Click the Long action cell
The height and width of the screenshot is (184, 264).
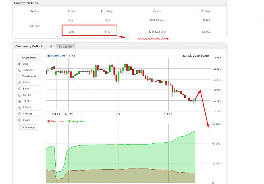[x=71, y=32]
